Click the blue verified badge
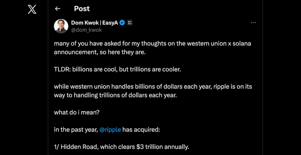 122,23
